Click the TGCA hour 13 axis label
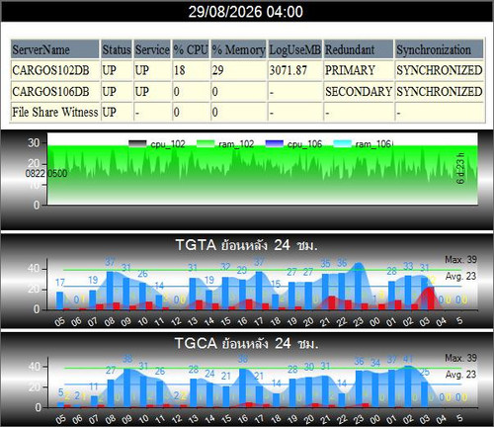494x427 pixels. coord(194,419)
